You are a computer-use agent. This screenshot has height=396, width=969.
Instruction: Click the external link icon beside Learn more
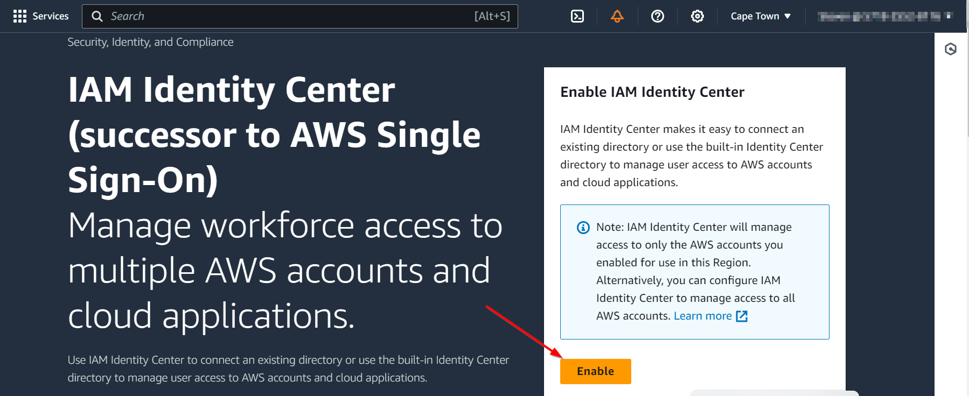coord(742,316)
